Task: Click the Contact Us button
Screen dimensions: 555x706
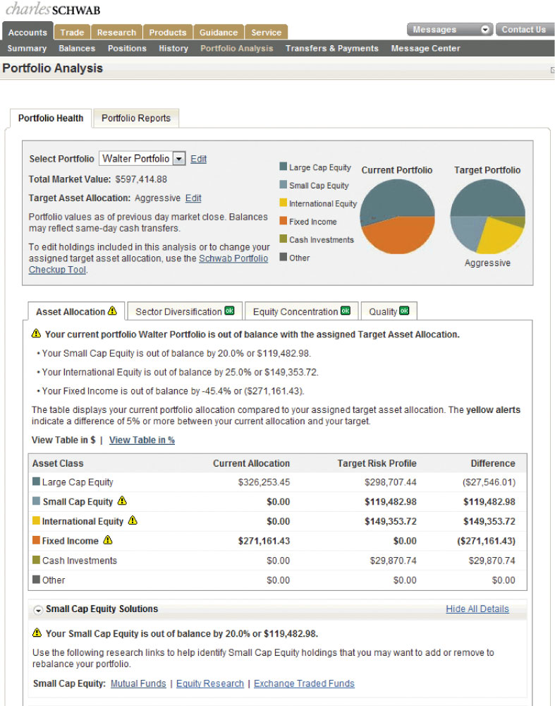Action: (x=524, y=29)
